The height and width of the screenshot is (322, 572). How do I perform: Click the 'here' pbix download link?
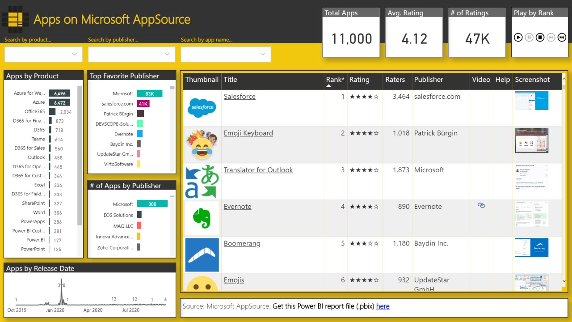tap(383, 306)
